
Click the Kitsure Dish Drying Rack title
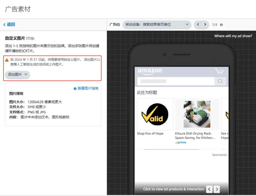195,136
